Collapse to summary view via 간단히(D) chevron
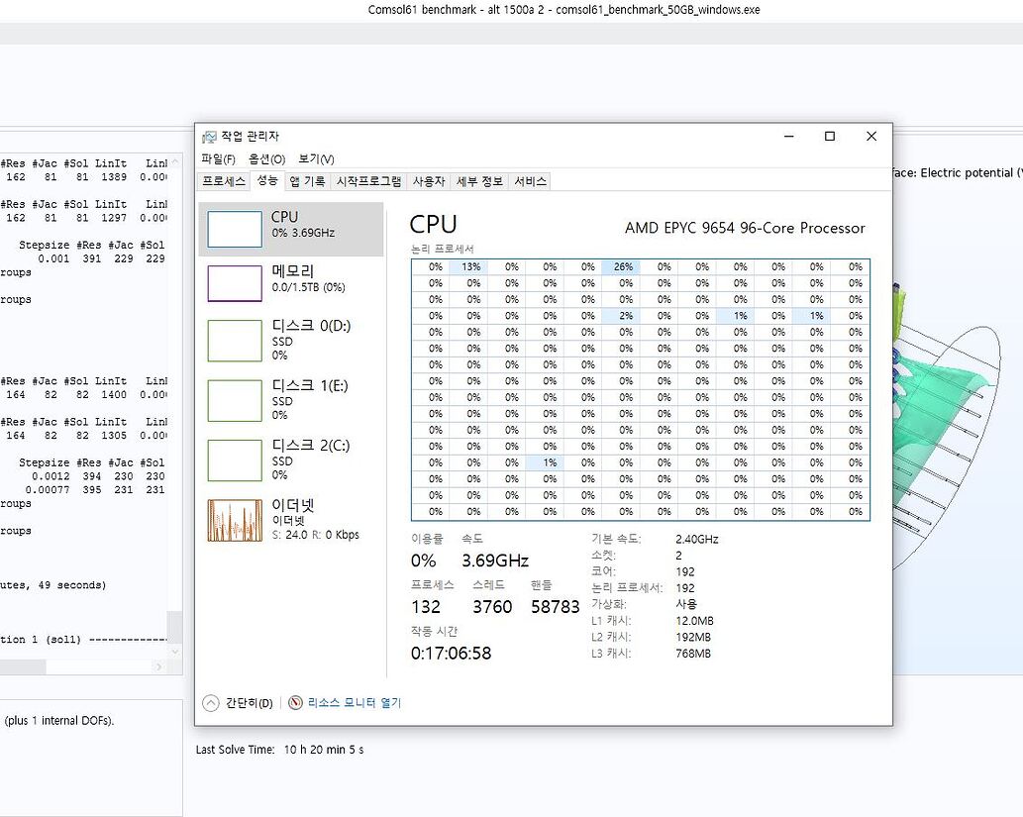Image resolution: width=1023 pixels, height=817 pixels. pyautogui.click(x=211, y=701)
